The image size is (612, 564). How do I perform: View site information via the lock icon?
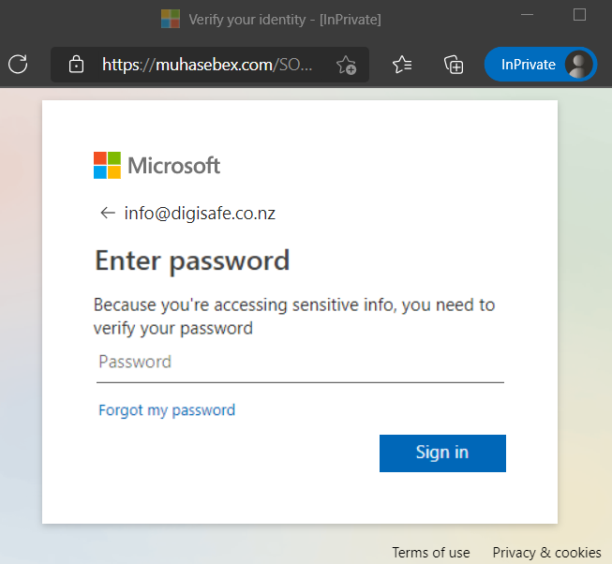(76, 65)
